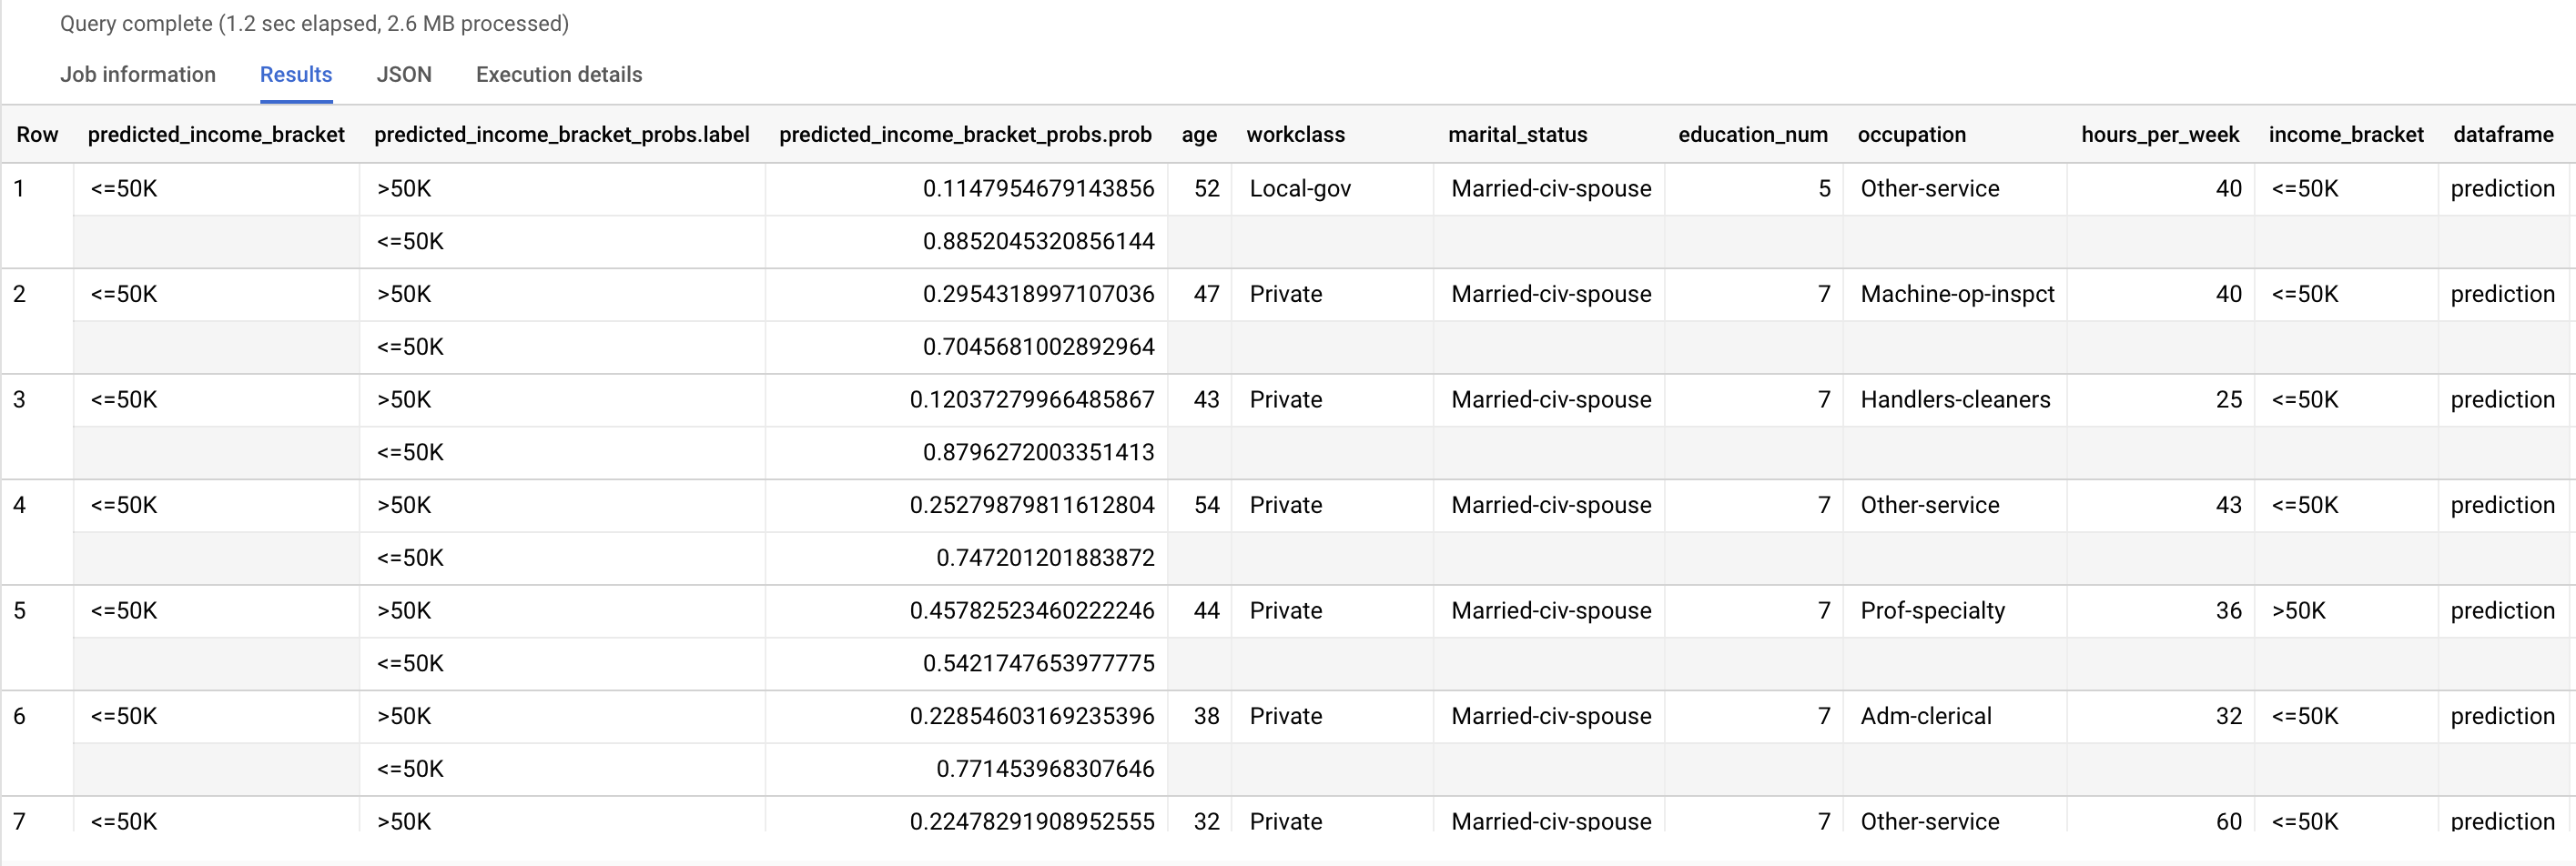The image size is (2576, 866).
Task: Click the predicted_income_bracket_probs.prob column header
Action: click(964, 135)
